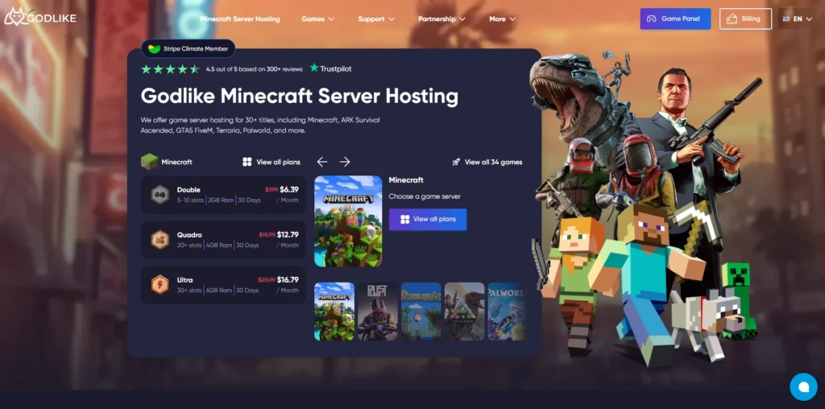Click the flag icon beside EN

tap(786, 19)
